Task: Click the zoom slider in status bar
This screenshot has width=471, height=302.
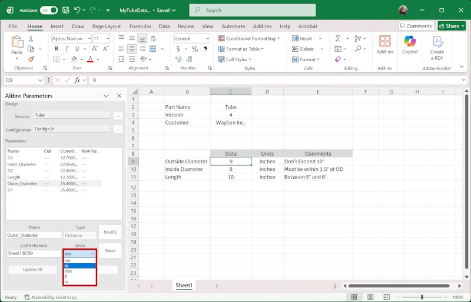Action: point(422,297)
